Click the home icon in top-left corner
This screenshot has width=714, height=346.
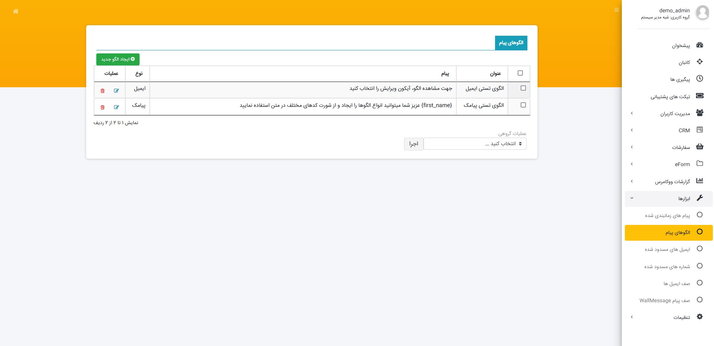coord(15,11)
